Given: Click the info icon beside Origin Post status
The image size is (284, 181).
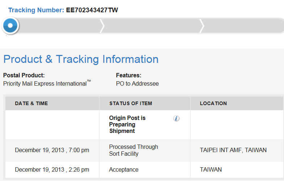Looking at the screenshot, I should point(177,118).
